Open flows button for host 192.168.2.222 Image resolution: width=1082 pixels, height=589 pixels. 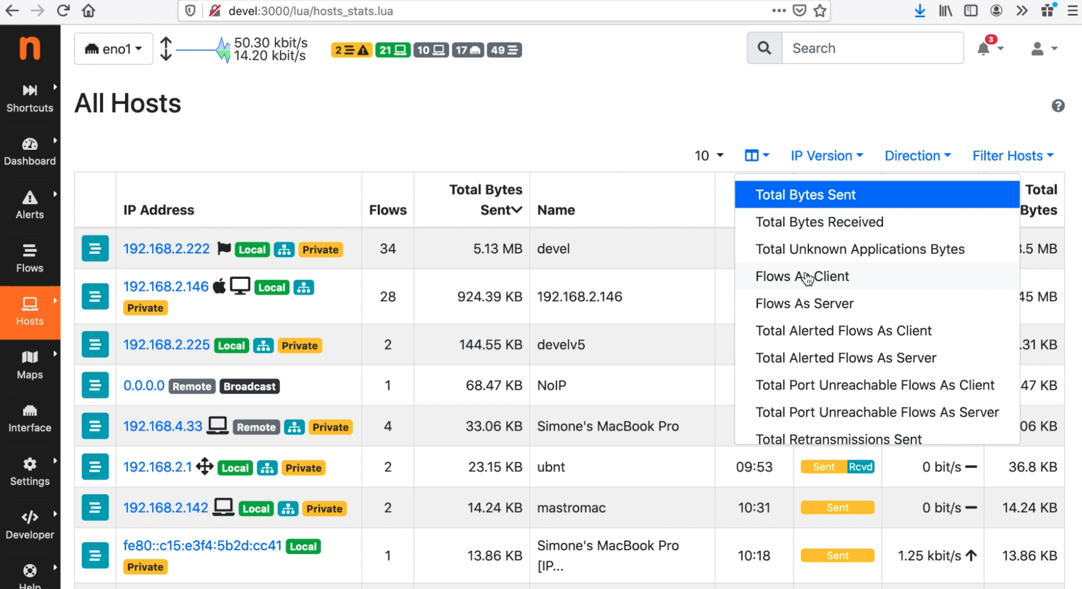click(x=95, y=249)
